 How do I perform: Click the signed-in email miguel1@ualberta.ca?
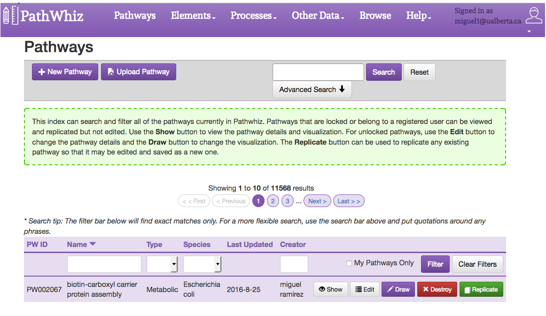click(488, 21)
